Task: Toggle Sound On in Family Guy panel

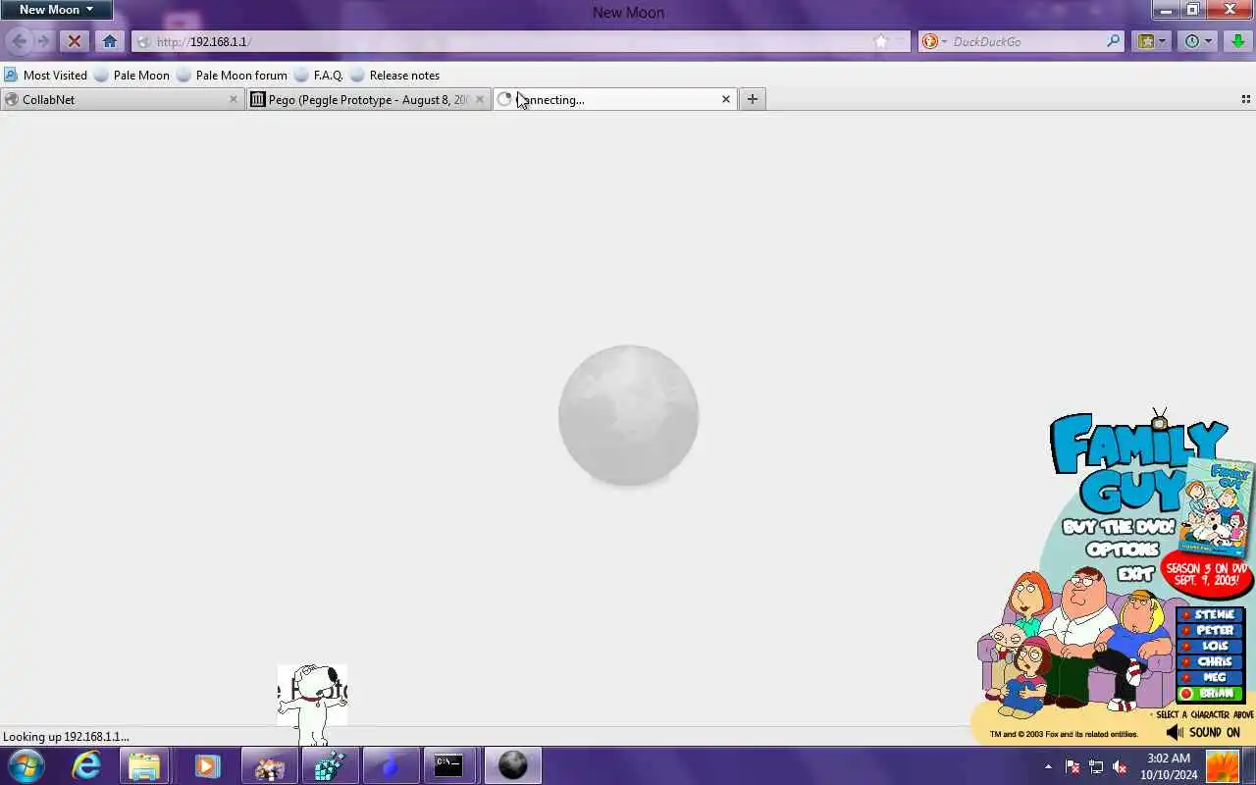Action: (1203, 732)
